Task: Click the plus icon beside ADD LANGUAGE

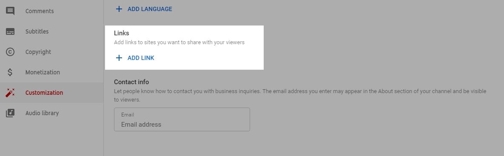Action: pos(119,9)
